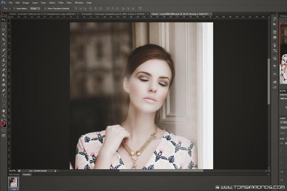Select the History Brush tool
Viewport: 287px width, 191px height.
point(3,65)
